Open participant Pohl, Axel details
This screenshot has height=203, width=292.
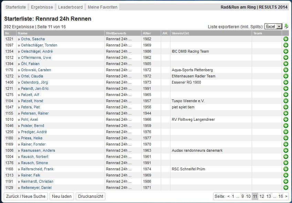pos(29,119)
